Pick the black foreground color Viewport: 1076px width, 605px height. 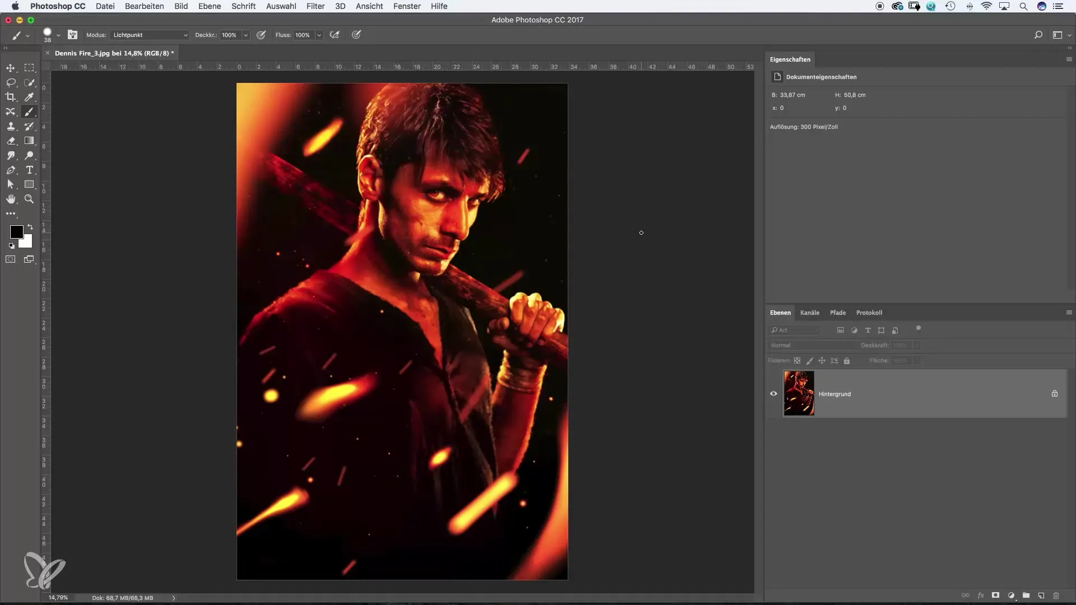(16, 231)
